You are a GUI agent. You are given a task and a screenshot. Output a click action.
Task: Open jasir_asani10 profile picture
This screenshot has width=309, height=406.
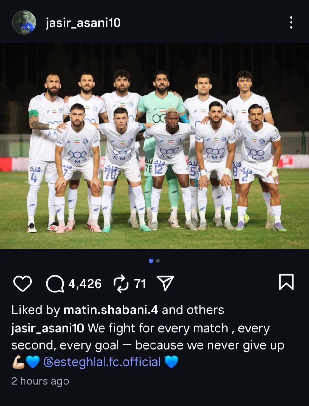pos(24,23)
